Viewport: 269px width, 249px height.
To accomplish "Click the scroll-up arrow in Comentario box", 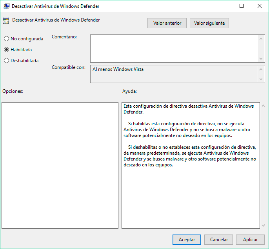I will [x=261, y=39].
